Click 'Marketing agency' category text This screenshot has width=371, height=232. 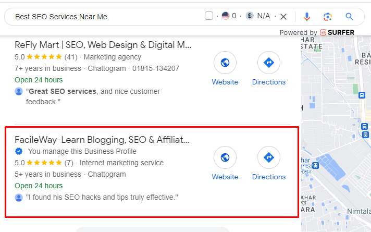click(x=113, y=57)
